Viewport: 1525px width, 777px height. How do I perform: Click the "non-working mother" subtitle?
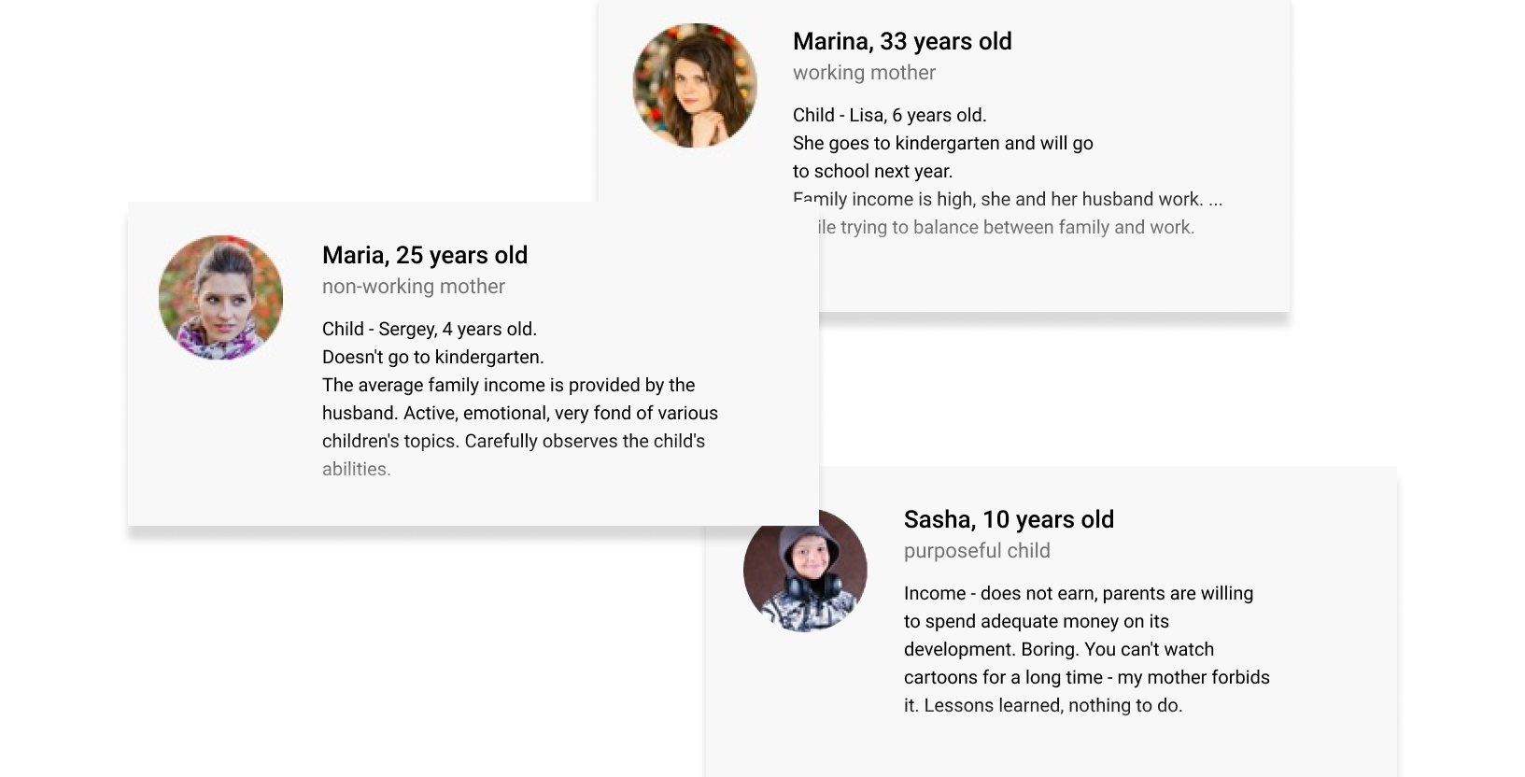(414, 287)
